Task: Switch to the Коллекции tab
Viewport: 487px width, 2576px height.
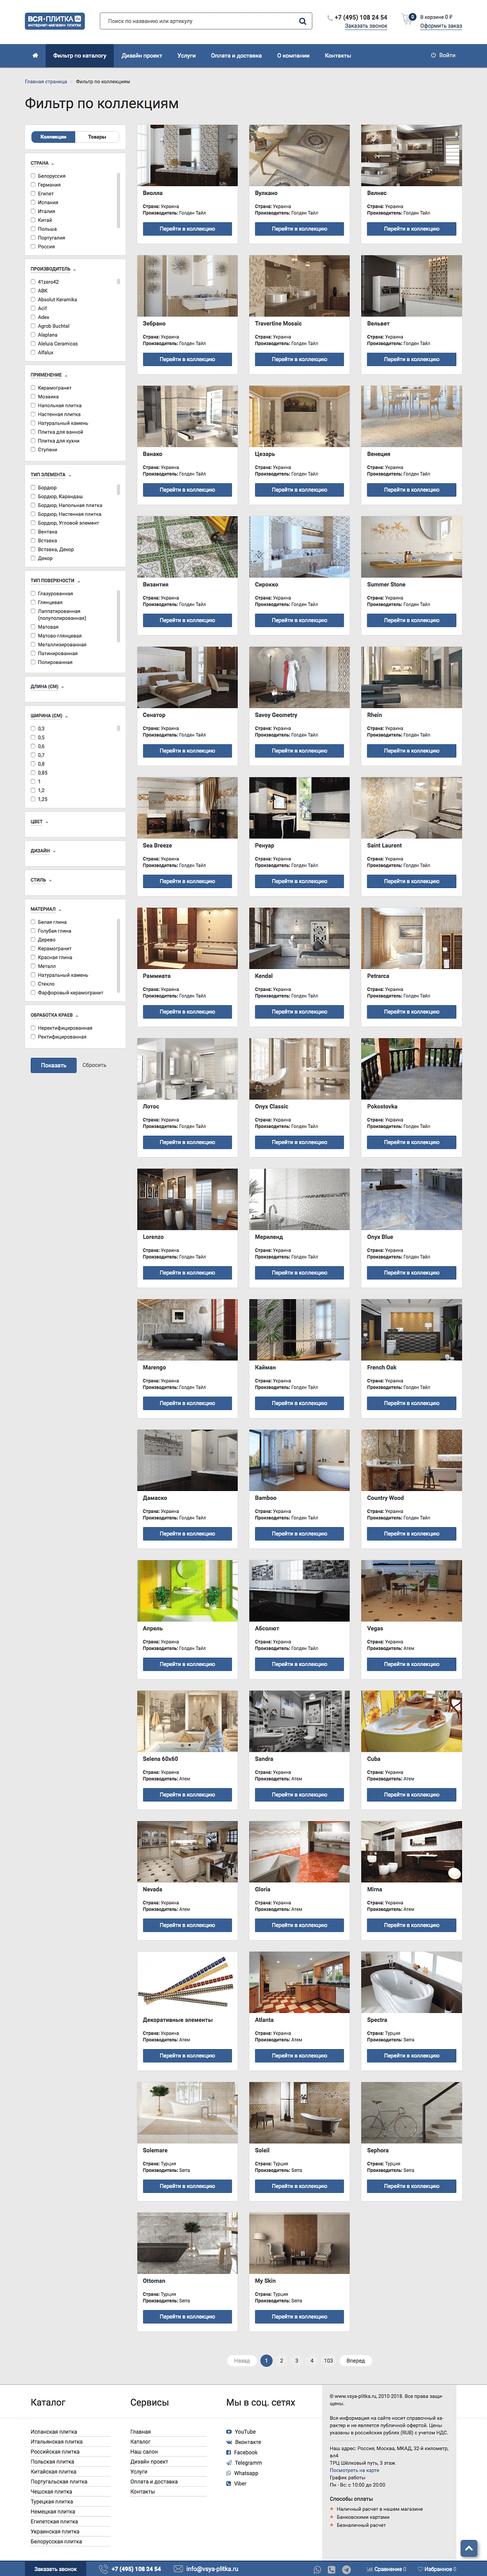Action: coord(53,137)
